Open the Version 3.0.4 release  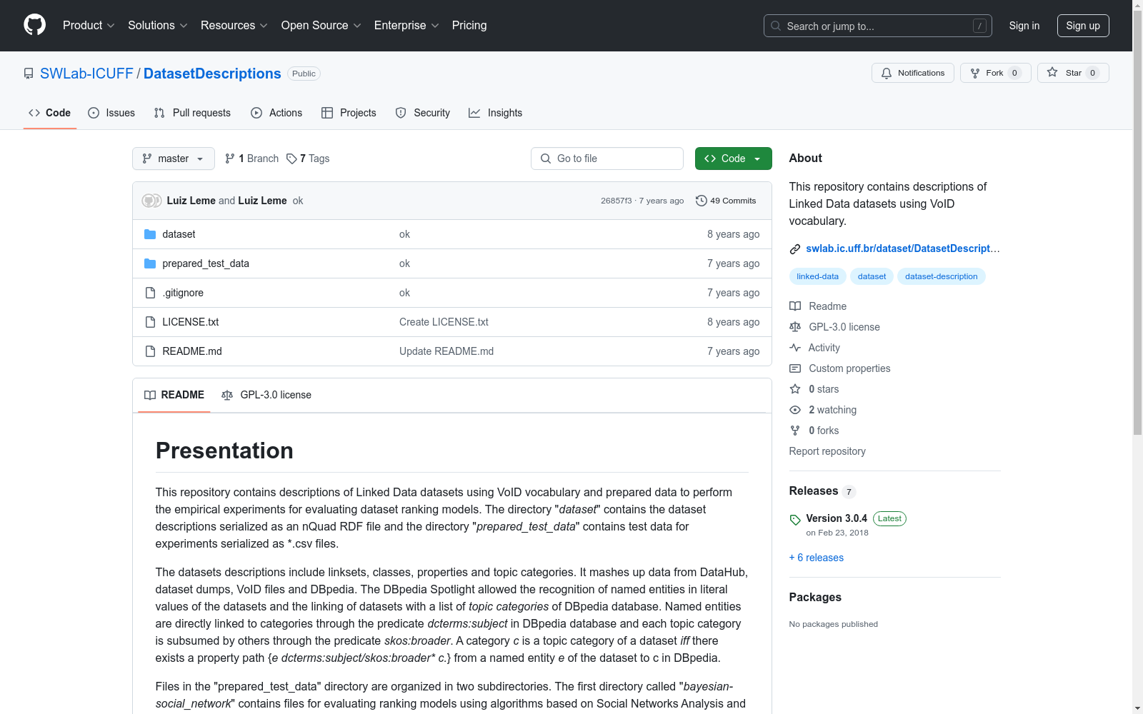click(837, 518)
